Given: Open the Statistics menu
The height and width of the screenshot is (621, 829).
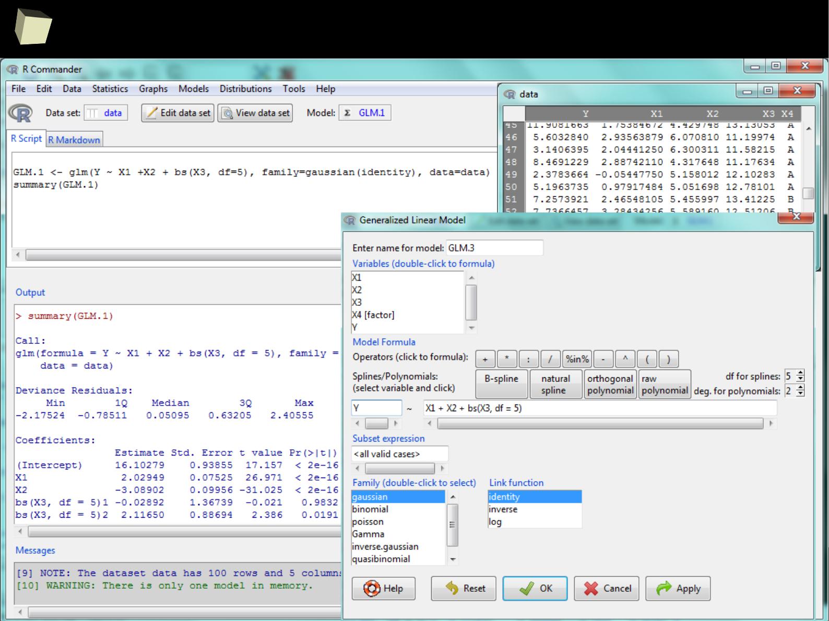Looking at the screenshot, I should point(110,89).
